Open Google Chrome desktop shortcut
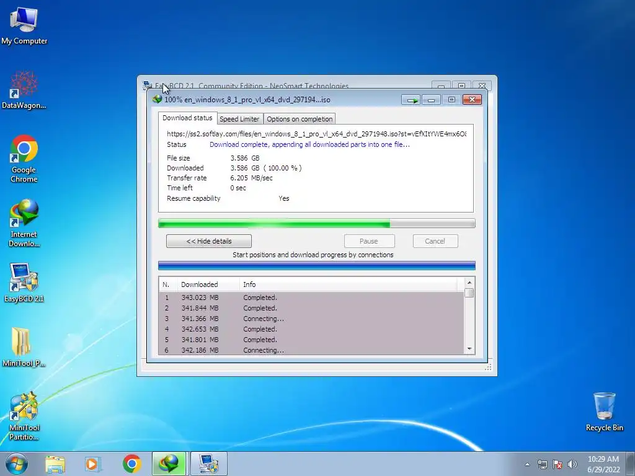The image size is (635, 476). (24, 159)
